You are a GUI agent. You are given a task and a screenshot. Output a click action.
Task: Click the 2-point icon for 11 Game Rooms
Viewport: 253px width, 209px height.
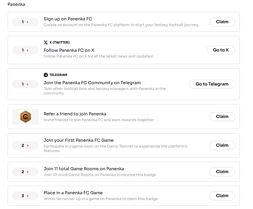point(27,172)
